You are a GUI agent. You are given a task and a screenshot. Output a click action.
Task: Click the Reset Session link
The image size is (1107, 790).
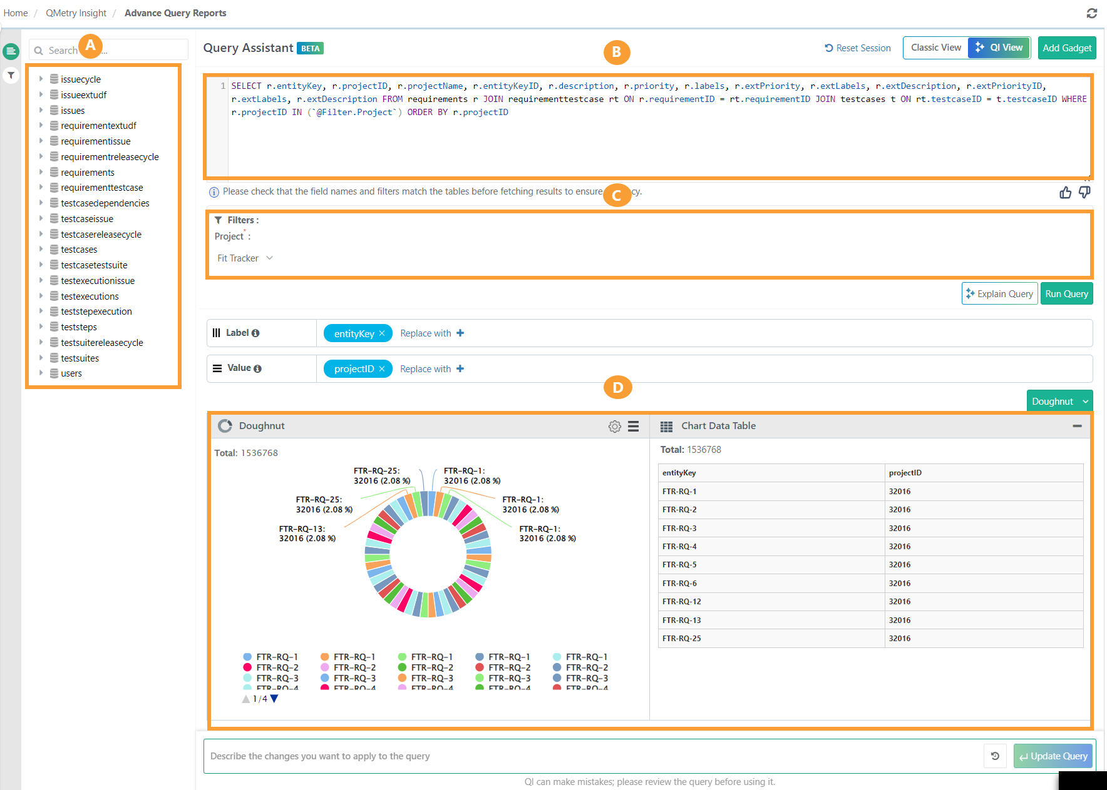pos(857,48)
